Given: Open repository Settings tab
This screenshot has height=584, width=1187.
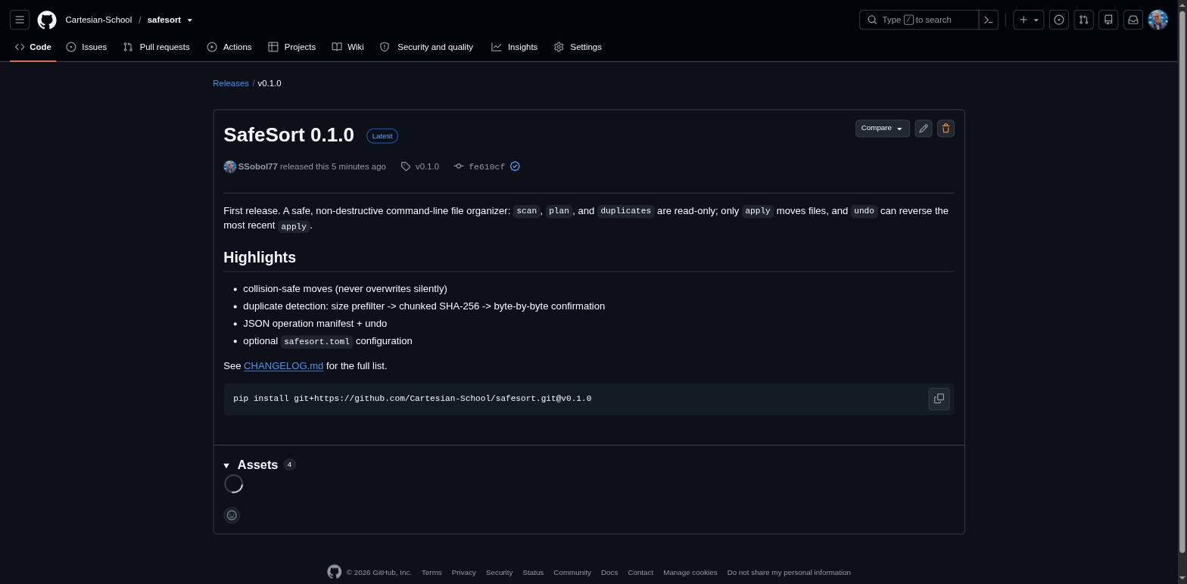Looking at the screenshot, I should (x=578, y=47).
